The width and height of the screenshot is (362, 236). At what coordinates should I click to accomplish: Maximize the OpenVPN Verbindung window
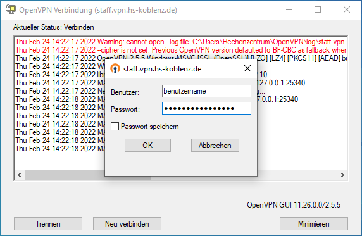coord(318,9)
